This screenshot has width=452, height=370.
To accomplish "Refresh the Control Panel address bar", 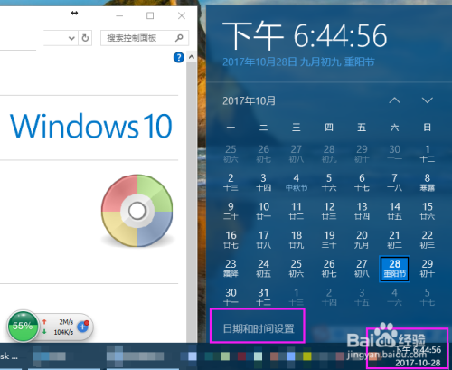I will point(85,38).
